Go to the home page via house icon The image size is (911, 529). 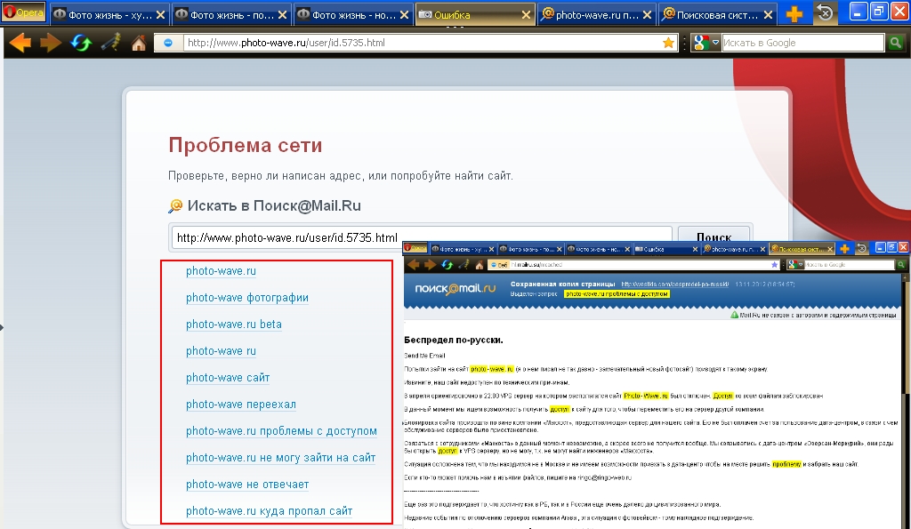point(139,43)
